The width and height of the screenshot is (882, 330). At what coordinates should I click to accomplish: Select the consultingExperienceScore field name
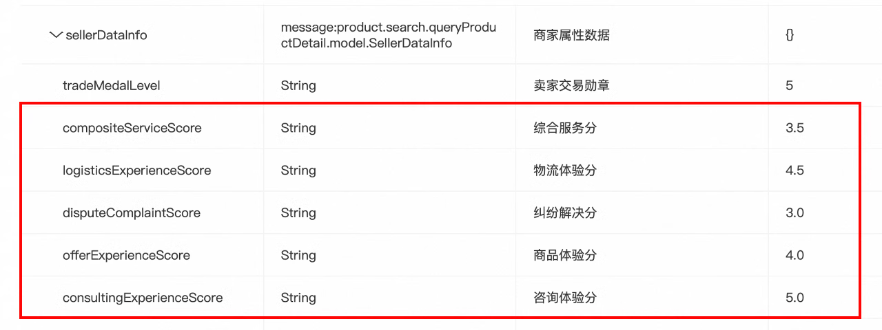[x=143, y=298]
